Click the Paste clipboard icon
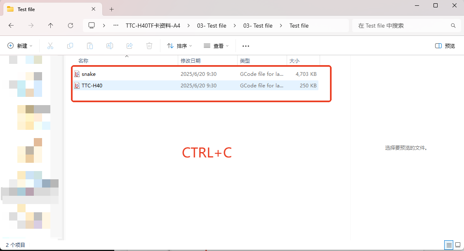 90,46
